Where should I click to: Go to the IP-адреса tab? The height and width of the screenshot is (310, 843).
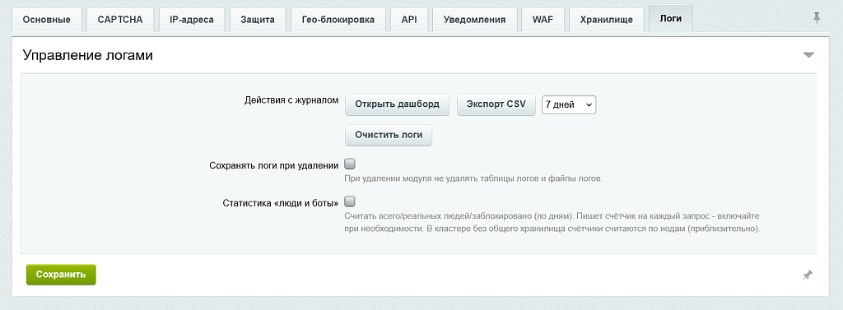191,20
